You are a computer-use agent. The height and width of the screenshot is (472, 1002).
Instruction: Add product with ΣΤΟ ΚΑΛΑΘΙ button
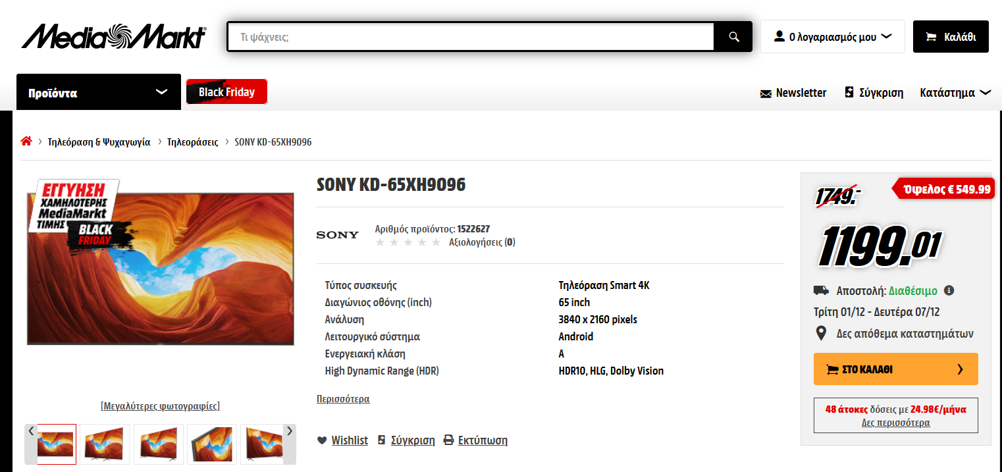[895, 369]
